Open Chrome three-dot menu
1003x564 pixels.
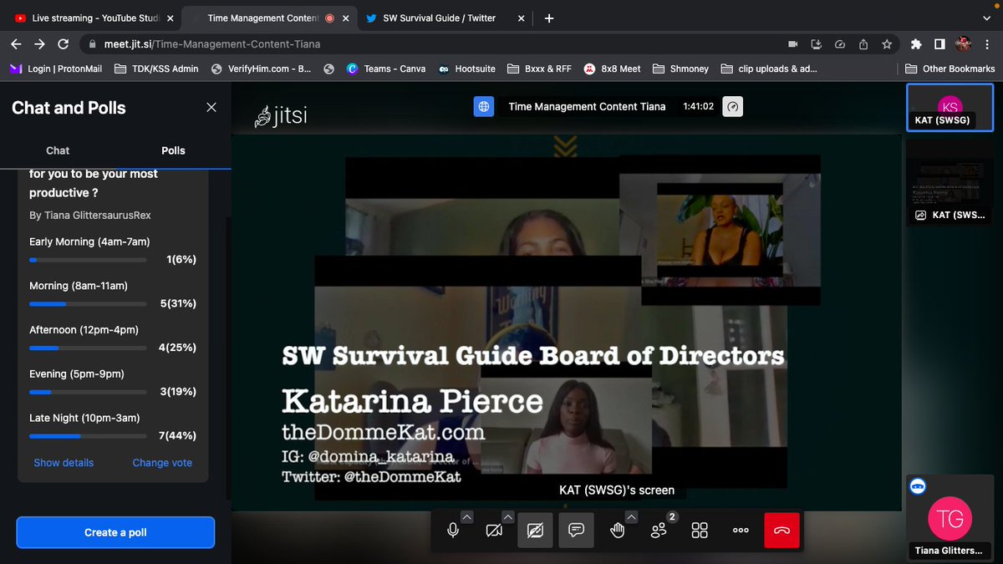(x=988, y=44)
